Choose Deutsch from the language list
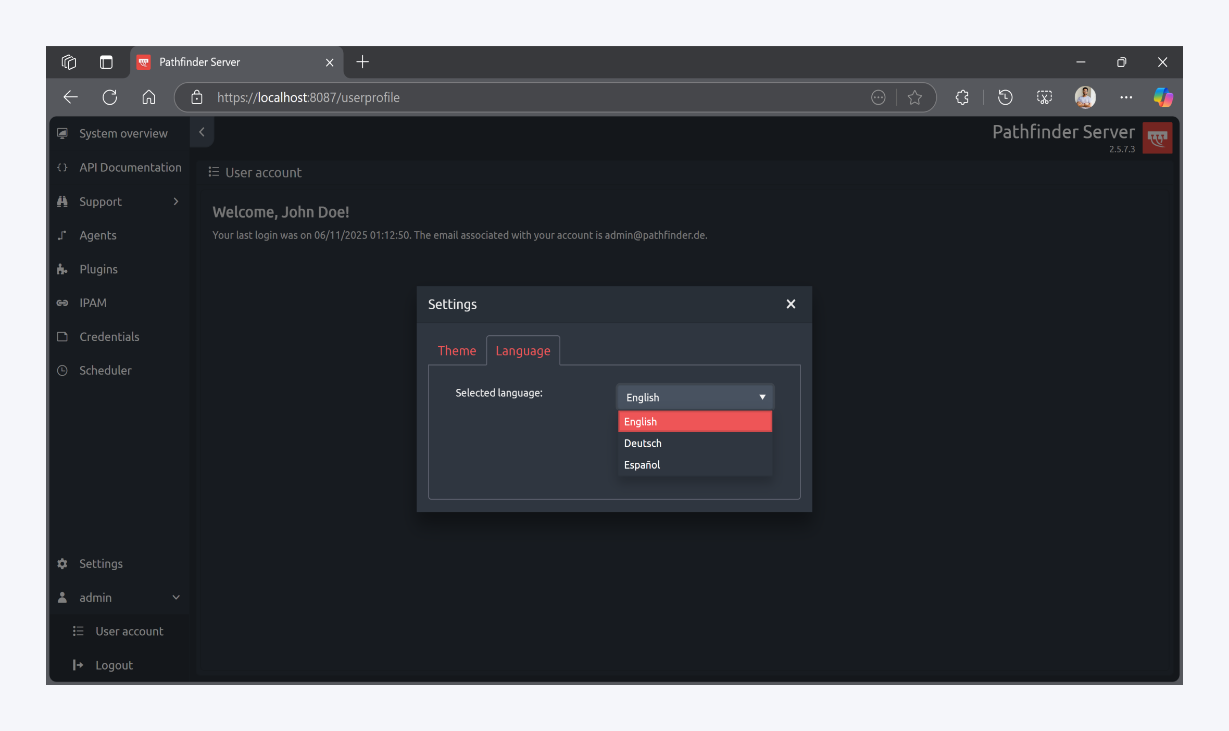This screenshot has width=1229, height=731. (643, 443)
